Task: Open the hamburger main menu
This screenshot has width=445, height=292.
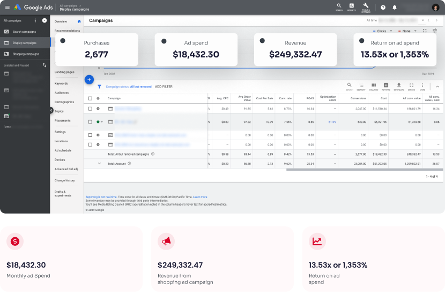Action: (x=7, y=7)
